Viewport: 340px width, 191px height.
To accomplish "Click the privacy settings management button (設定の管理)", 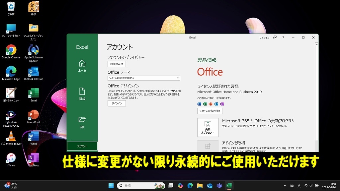I will [x=117, y=64].
